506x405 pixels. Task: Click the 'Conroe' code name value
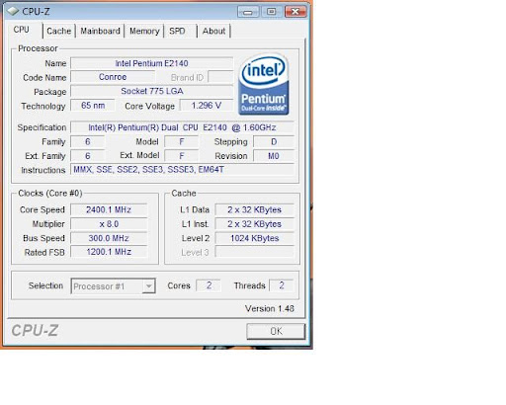click(113, 77)
